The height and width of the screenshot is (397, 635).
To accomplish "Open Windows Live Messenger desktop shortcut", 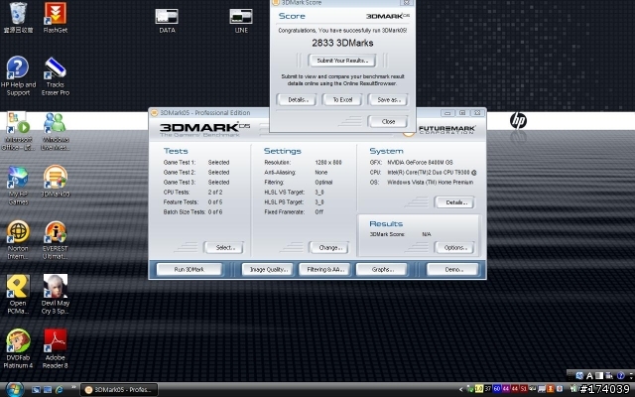I will (56, 131).
